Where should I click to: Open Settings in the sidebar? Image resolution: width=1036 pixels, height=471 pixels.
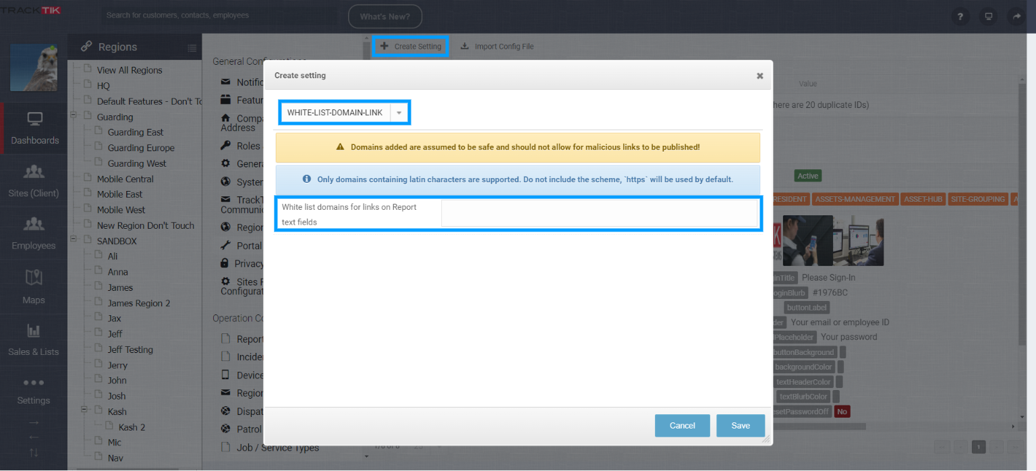(x=34, y=391)
